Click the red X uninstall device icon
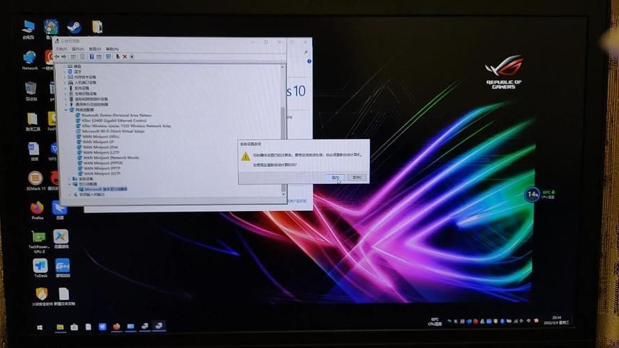The image size is (619, 348). coord(125,56)
